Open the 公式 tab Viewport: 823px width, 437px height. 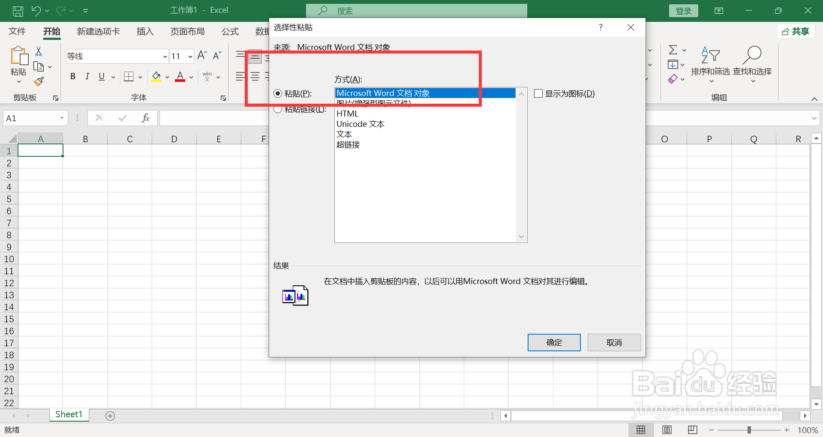pyautogui.click(x=230, y=31)
